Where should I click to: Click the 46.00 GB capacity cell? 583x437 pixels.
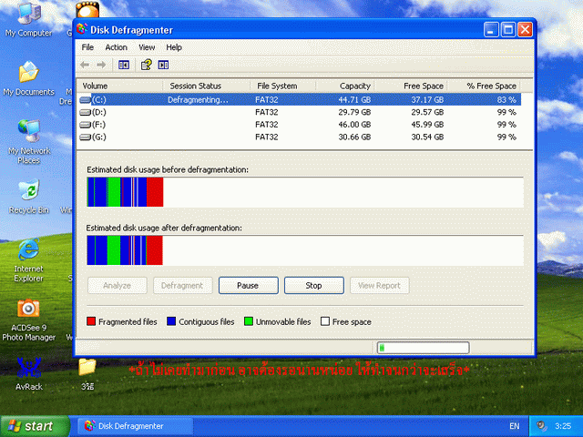[x=354, y=125]
